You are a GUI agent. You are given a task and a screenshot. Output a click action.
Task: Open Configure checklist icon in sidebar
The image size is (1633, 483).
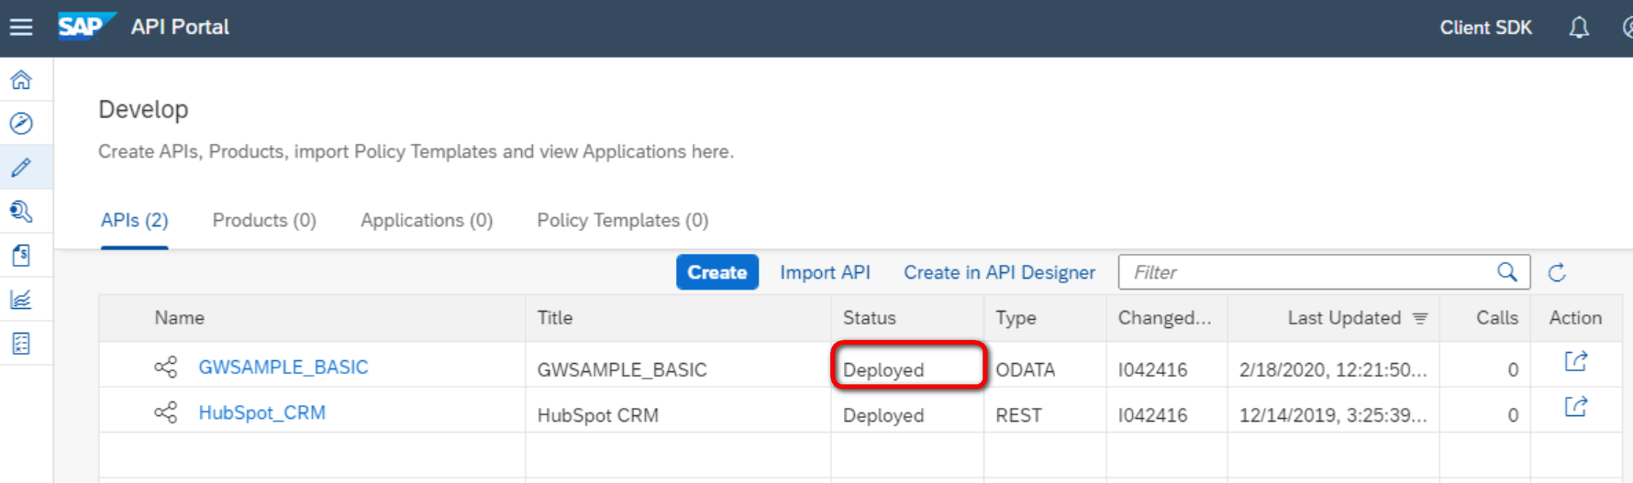[x=21, y=344]
